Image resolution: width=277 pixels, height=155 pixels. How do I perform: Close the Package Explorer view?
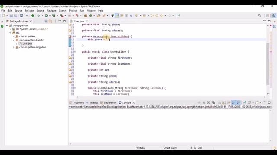pyautogui.click(x=31, y=21)
